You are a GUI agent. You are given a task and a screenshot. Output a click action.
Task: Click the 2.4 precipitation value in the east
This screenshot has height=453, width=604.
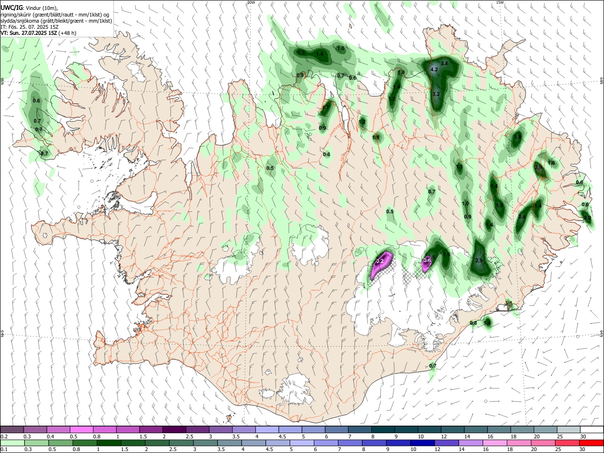click(522, 217)
